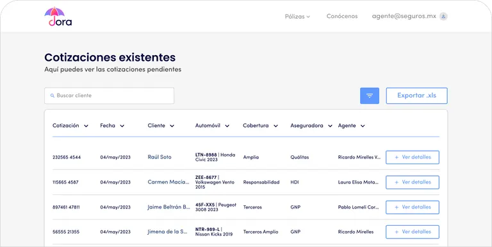
Task: View details for Carmen Macía quote
Action: coord(413,182)
